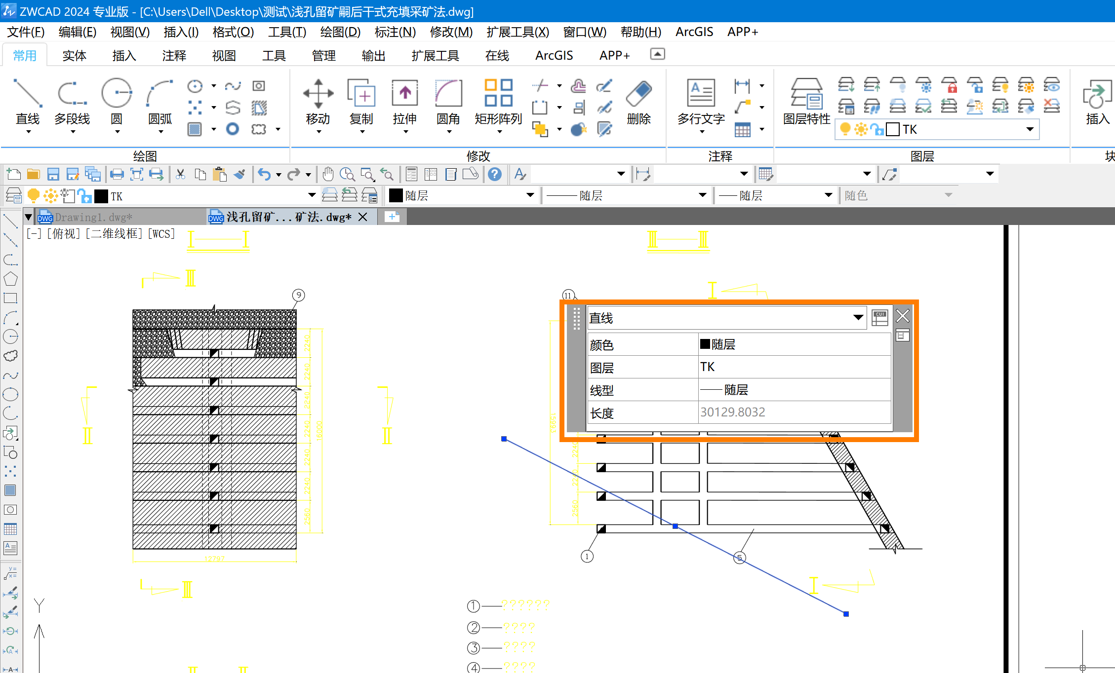Activate the pan hand tool
Viewport: 1115px width, 673px height.
coord(328,174)
